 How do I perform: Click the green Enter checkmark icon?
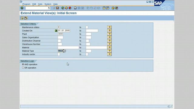22,8
